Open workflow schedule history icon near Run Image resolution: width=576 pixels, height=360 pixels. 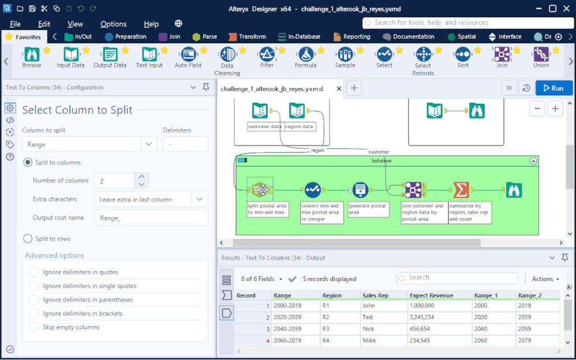tap(526, 88)
